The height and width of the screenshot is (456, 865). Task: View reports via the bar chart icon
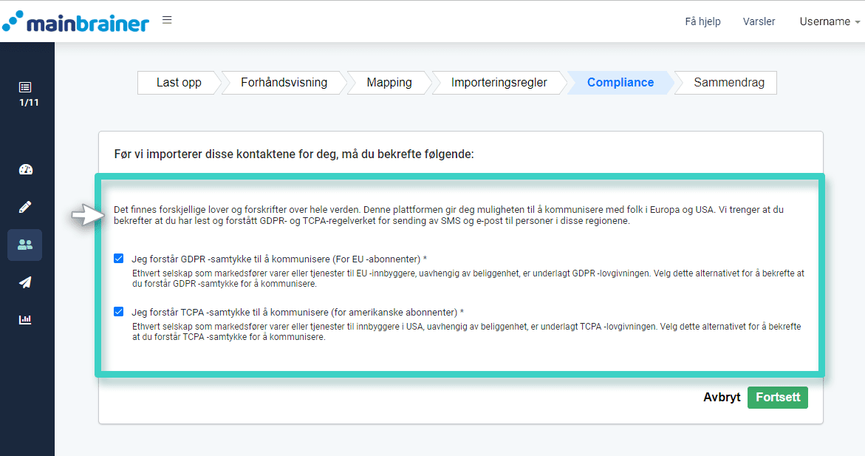[x=26, y=319]
